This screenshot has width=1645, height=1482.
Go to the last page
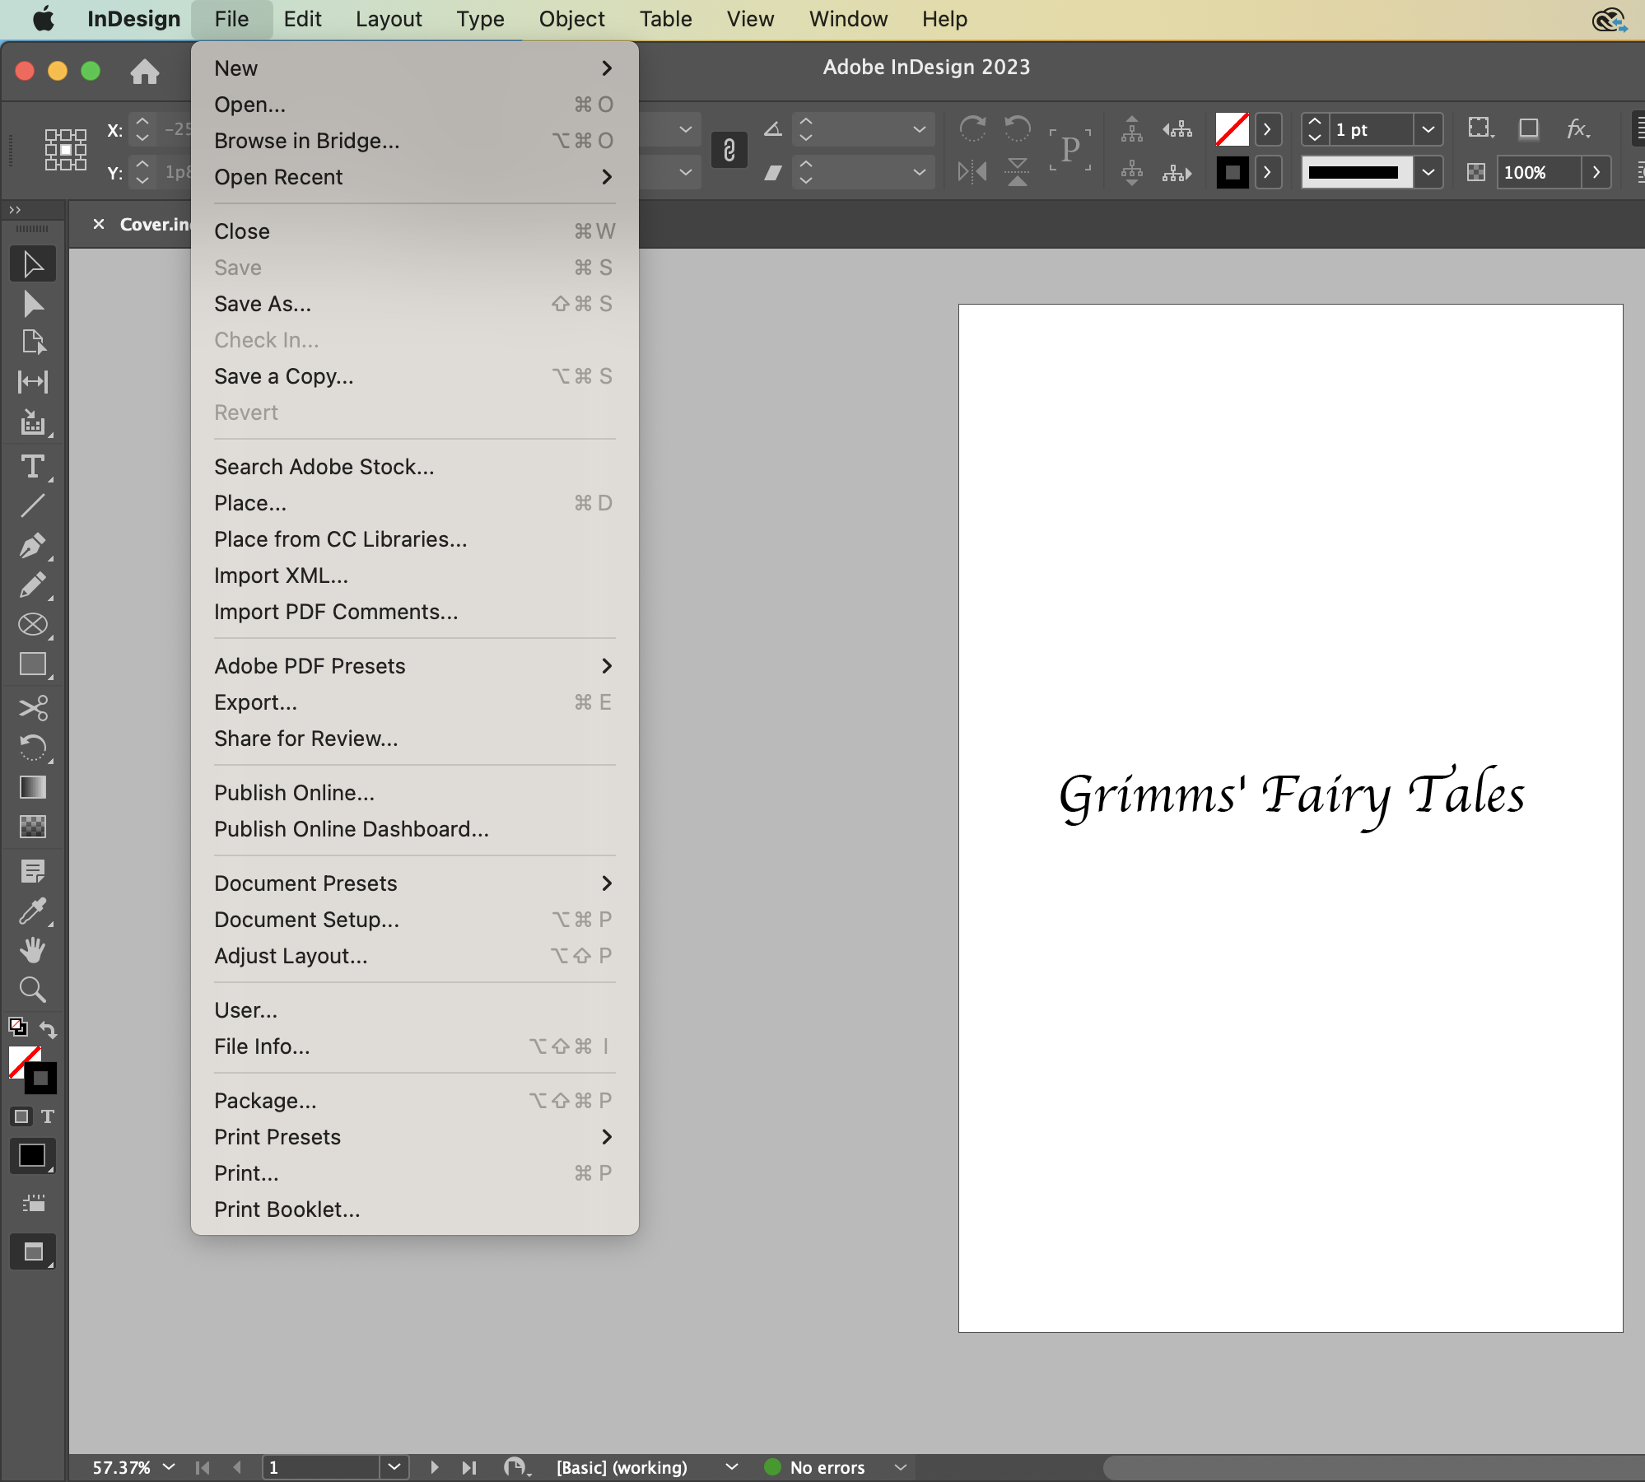[469, 1466]
